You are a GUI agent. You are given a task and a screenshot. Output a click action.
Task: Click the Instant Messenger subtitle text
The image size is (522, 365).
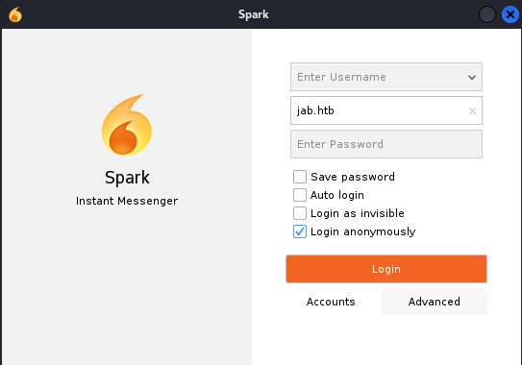click(127, 201)
